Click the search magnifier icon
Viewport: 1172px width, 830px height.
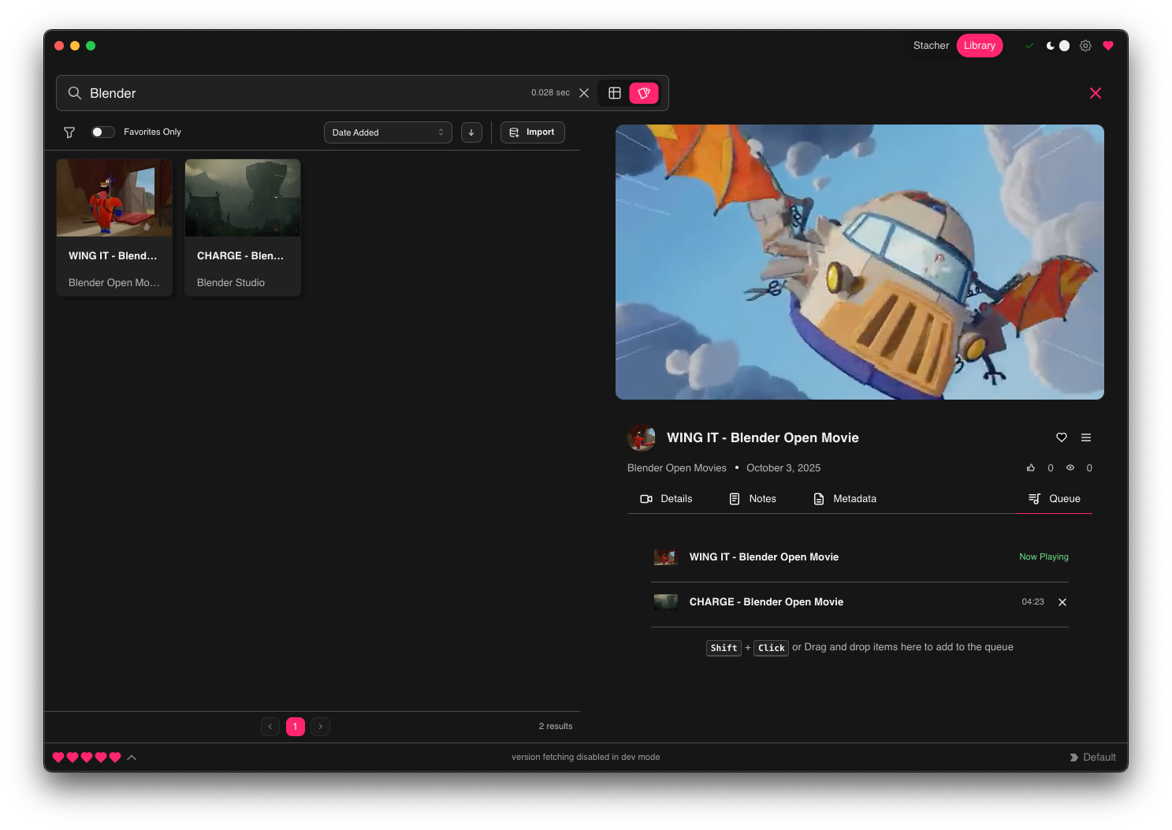click(x=75, y=93)
